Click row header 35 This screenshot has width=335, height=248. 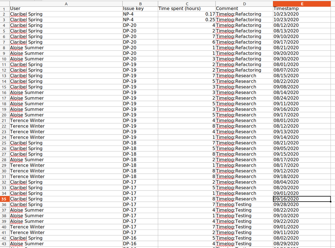[5, 199]
